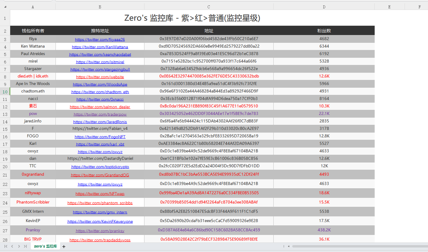Open the twitter.com/KenWattana link
Image resolution: width=428 pixels, height=252 pixels.
pos(100,47)
